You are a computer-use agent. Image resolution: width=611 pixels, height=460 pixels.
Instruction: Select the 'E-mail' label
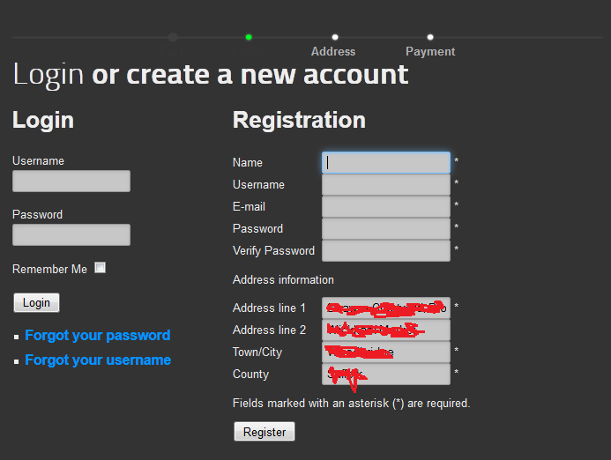(x=249, y=206)
